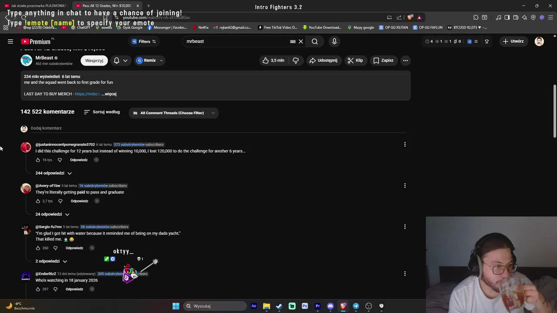The image size is (557, 313).
Task: Like the Avery-of1bw comment
Action: 38,201
